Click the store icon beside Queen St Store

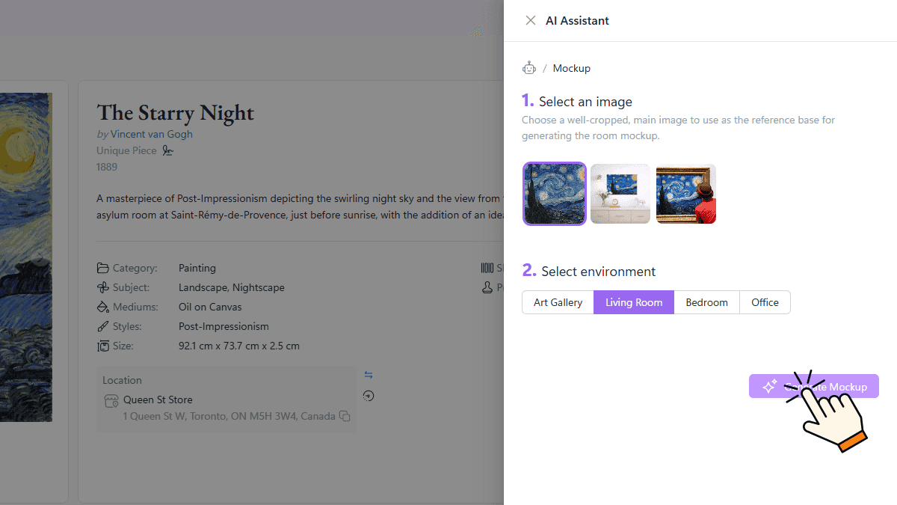[x=111, y=401]
